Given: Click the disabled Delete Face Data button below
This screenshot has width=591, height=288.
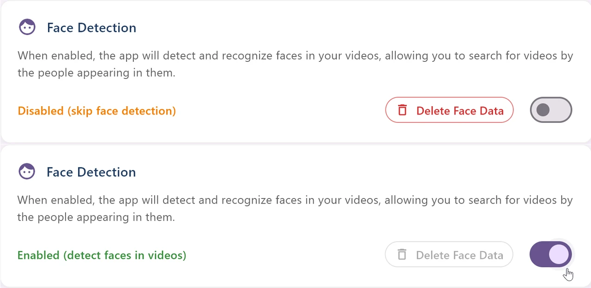Looking at the screenshot, I should (449, 254).
